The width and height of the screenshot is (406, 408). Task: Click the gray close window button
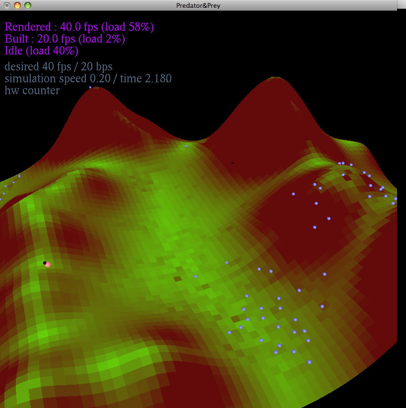coord(7,5)
